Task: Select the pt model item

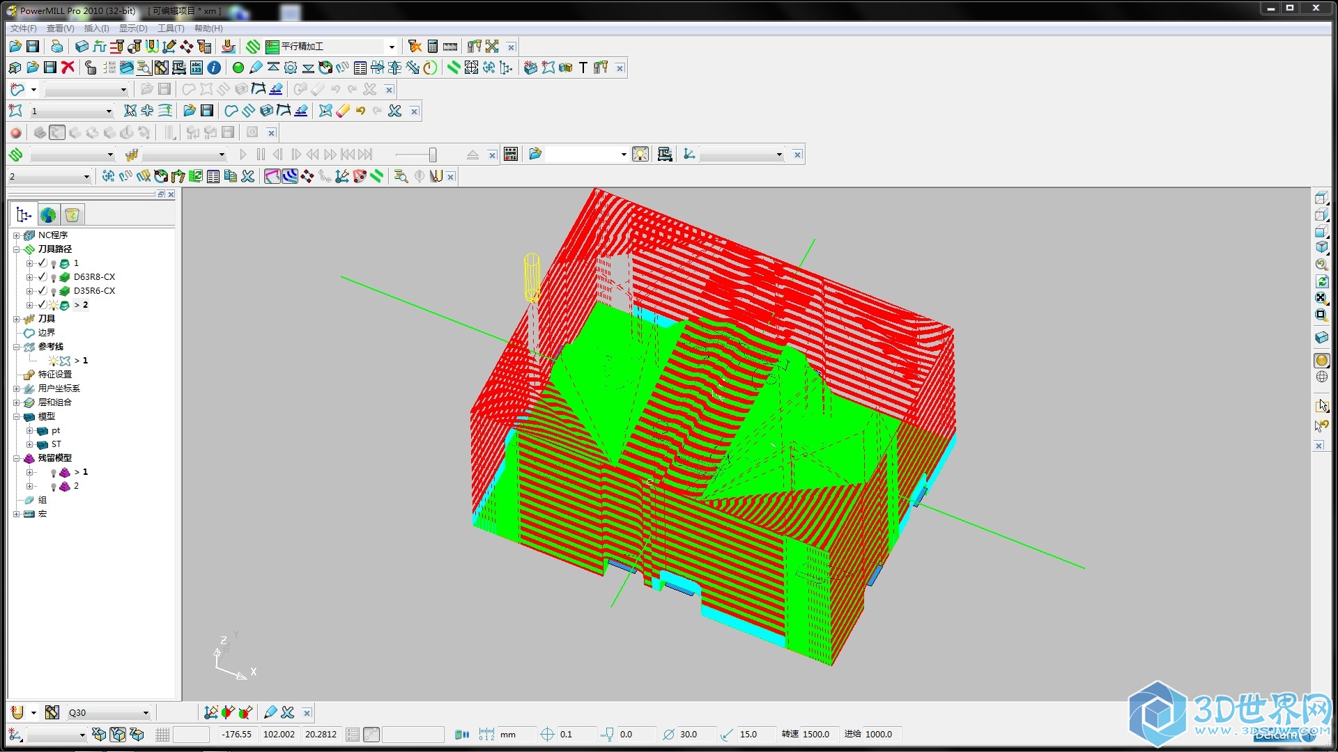Action: 56,430
